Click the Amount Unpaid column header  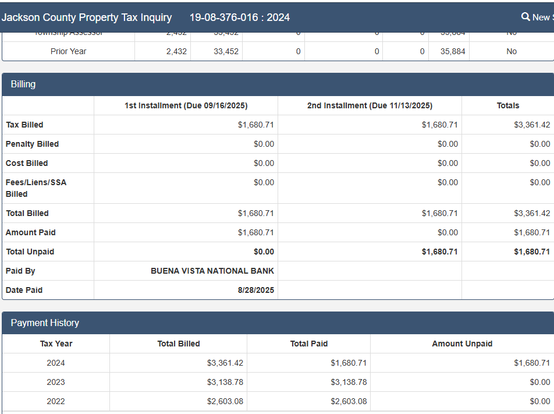(x=462, y=344)
